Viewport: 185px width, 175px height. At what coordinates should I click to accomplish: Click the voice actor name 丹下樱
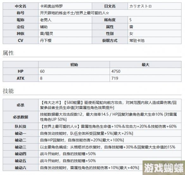pyautogui.click(x=46, y=41)
